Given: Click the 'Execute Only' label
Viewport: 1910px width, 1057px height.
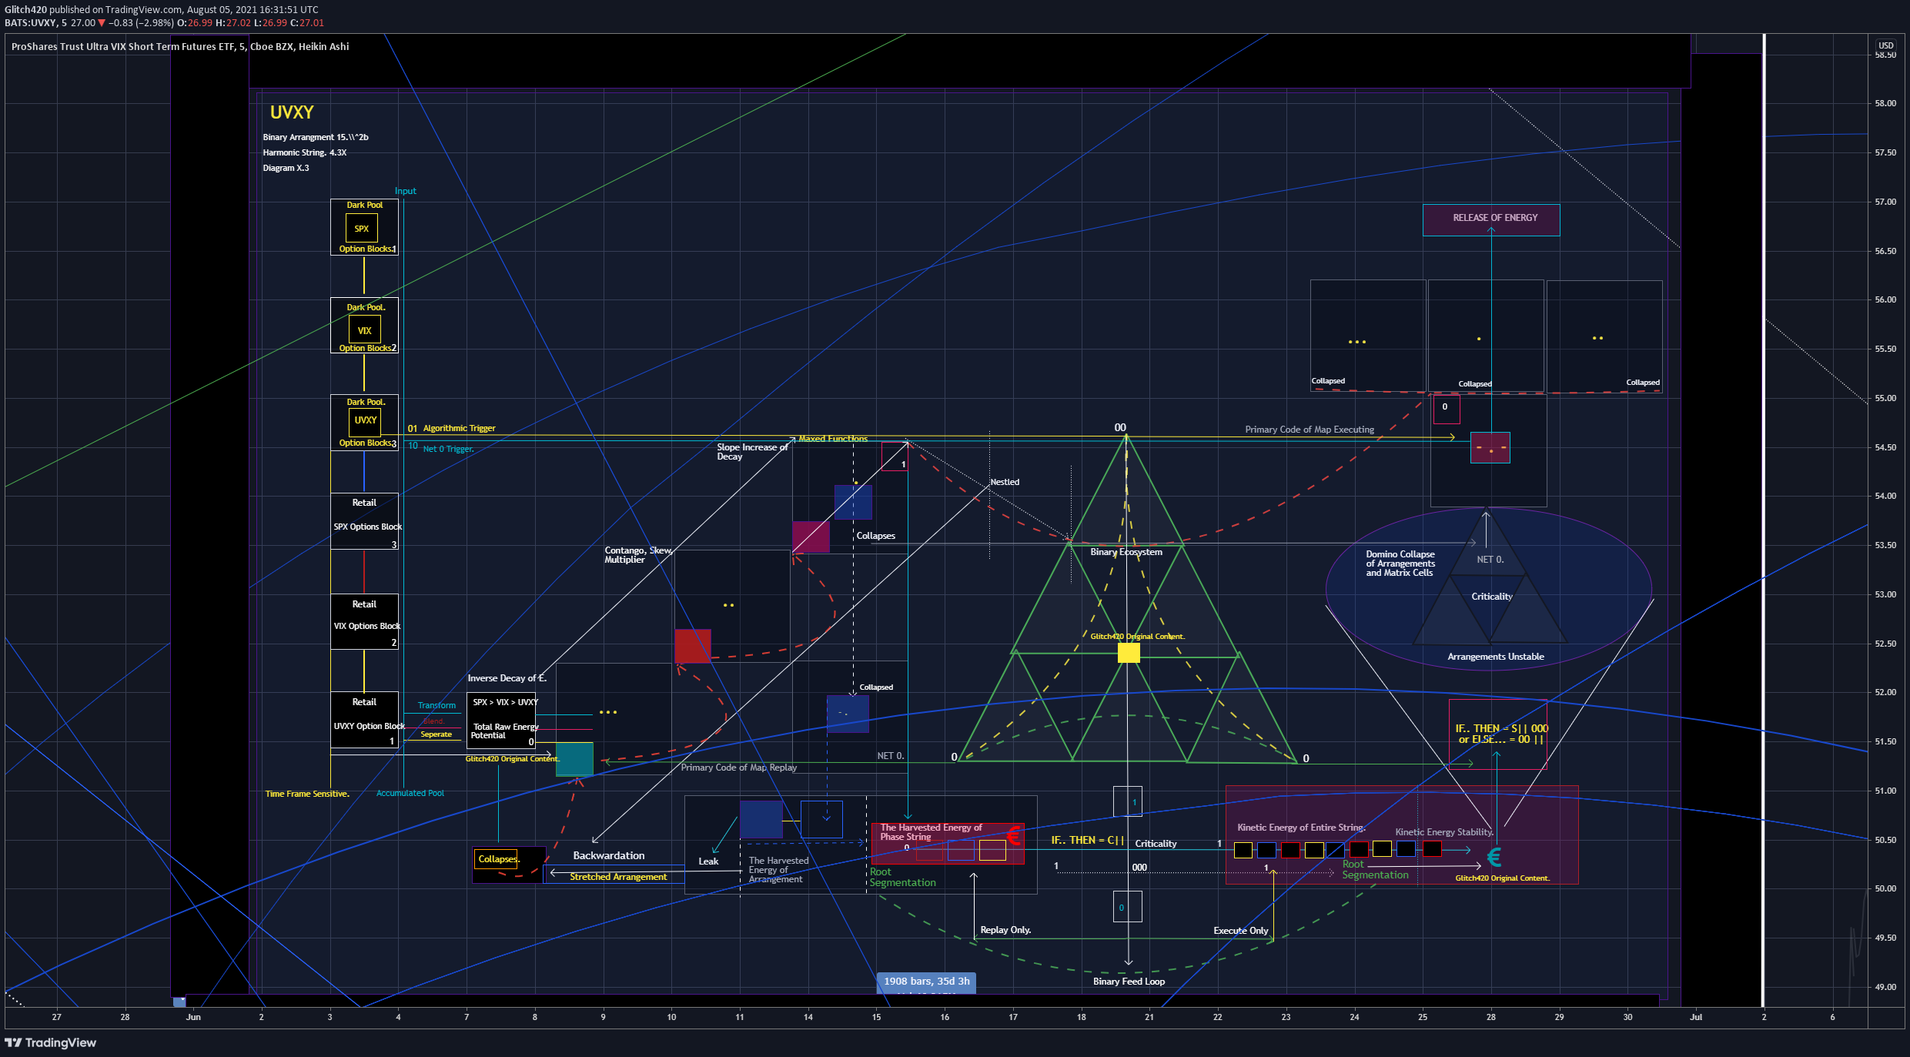Looking at the screenshot, I should (x=1241, y=931).
